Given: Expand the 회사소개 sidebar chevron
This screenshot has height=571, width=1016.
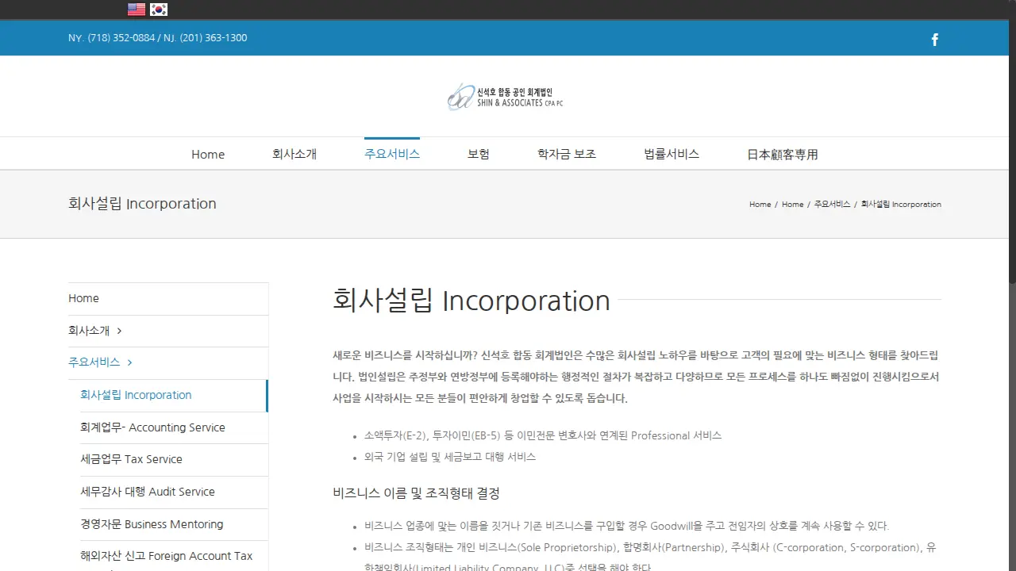Looking at the screenshot, I should [119, 331].
